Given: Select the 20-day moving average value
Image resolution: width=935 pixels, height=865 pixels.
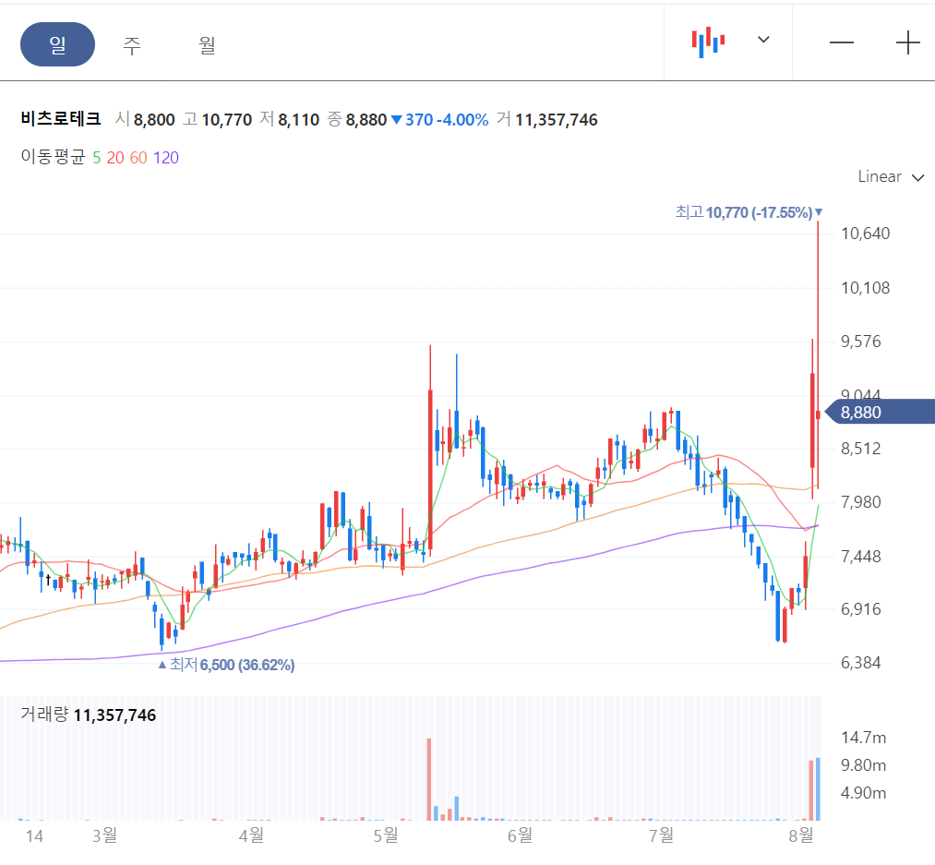Looking at the screenshot, I should pyautogui.click(x=115, y=158).
